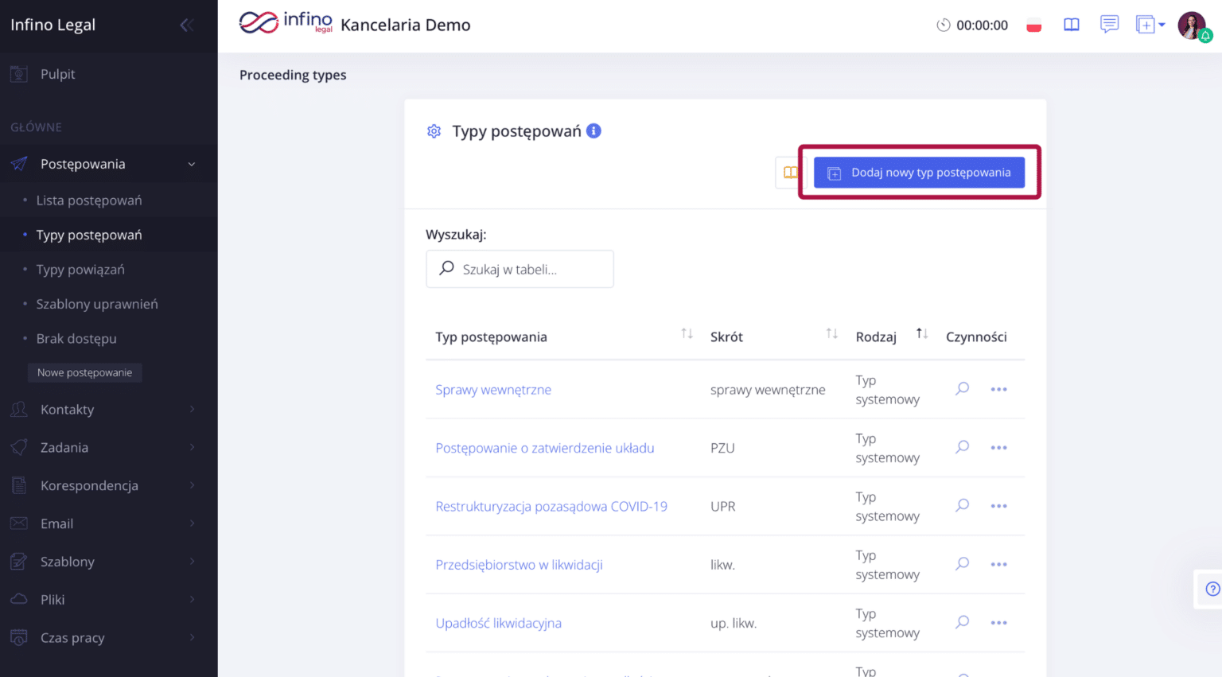Click Dodaj nowy typ postępowania button
The height and width of the screenshot is (677, 1222).
coord(919,173)
